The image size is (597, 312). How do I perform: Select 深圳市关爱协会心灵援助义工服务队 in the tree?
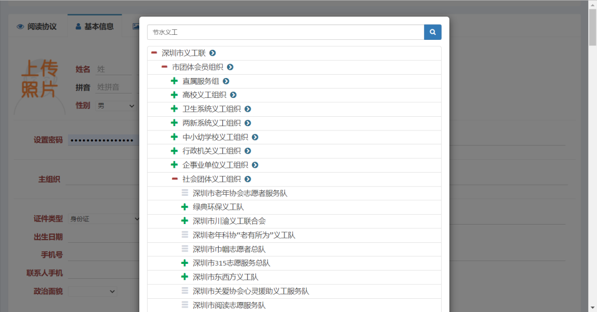pos(251,291)
